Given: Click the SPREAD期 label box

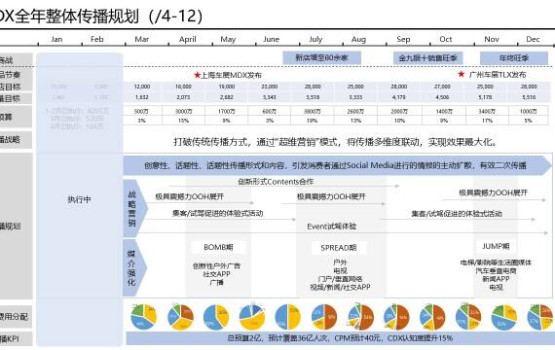Looking at the screenshot, I should coord(339,248).
